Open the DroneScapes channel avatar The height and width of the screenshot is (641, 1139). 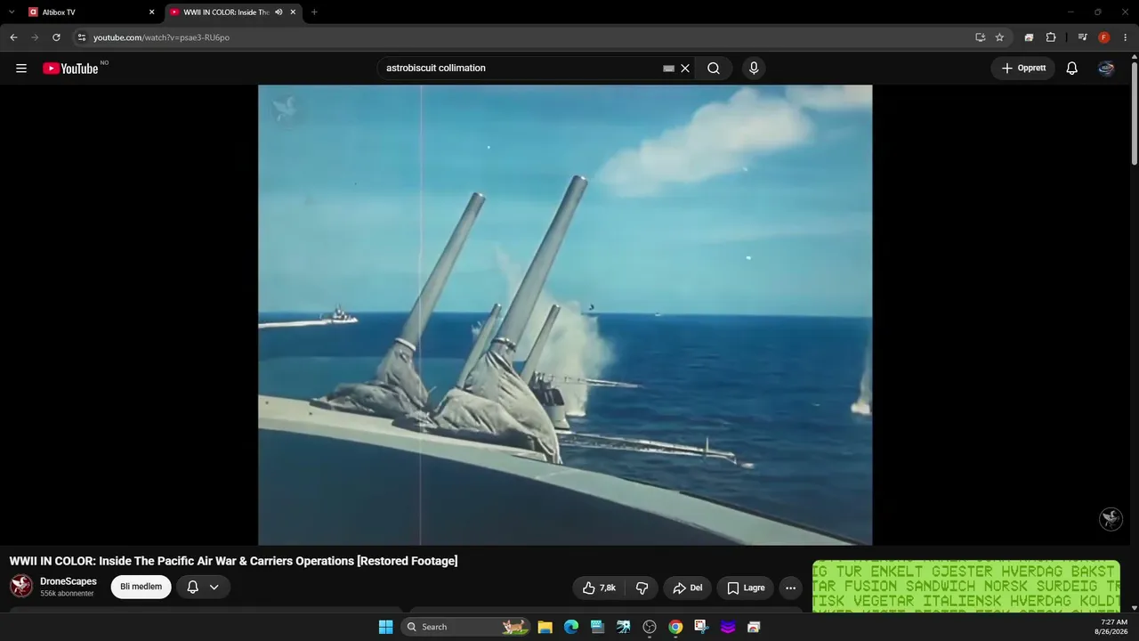click(21, 586)
